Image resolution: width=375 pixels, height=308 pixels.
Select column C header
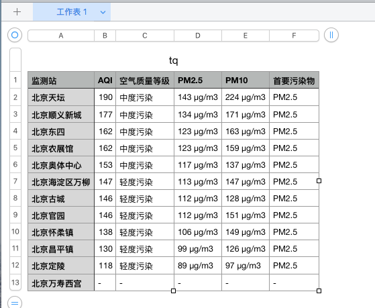pos(145,36)
